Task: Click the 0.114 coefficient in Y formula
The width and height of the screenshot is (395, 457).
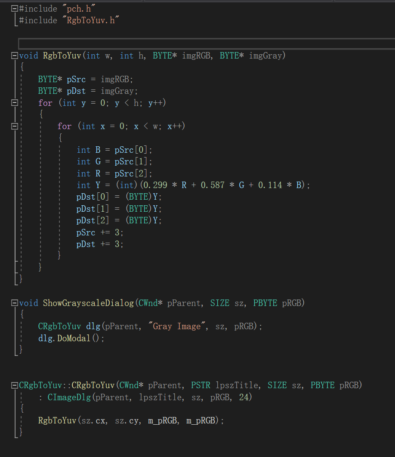Action: coord(270,185)
